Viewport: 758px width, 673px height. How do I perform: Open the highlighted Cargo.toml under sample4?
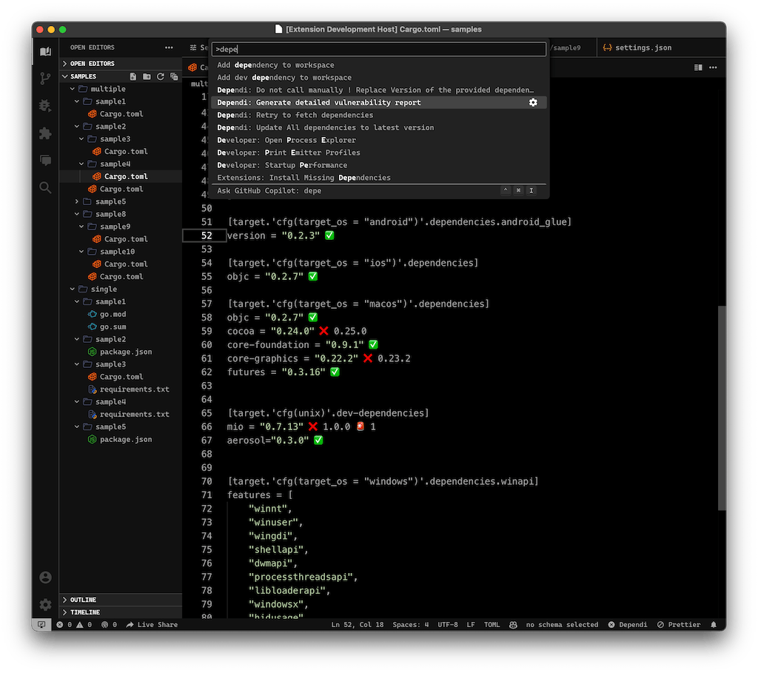(121, 176)
